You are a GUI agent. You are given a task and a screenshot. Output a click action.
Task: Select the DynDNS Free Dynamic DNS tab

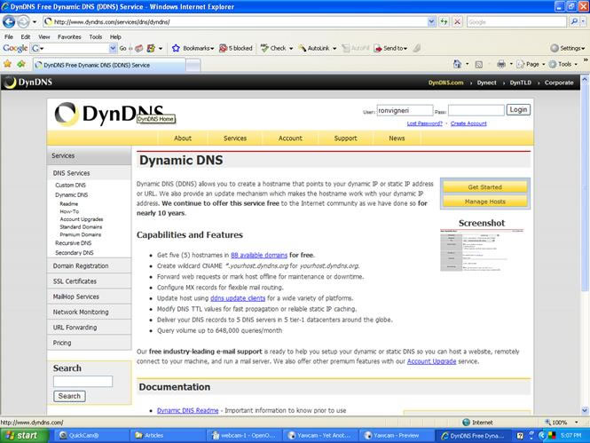pyautogui.click(x=109, y=65)
